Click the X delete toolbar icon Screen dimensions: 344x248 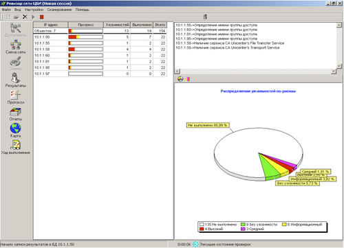(x=25, y=16)
